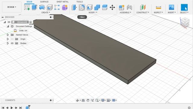
Task: Toggle visibility of the Unsaved component
Action: coord(9,22)
